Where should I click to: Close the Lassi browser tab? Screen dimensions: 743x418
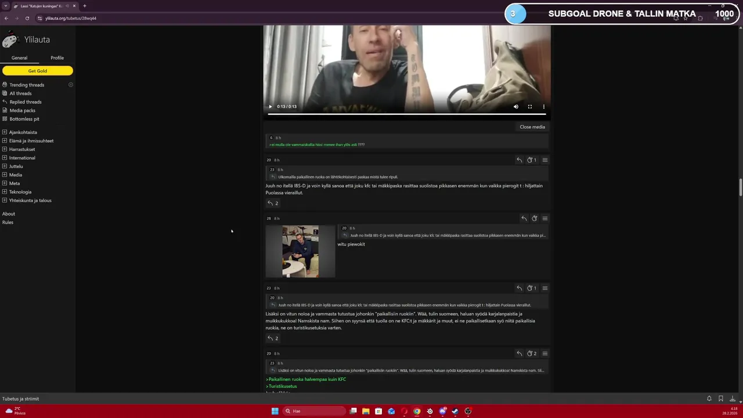(x=74, y=6)
